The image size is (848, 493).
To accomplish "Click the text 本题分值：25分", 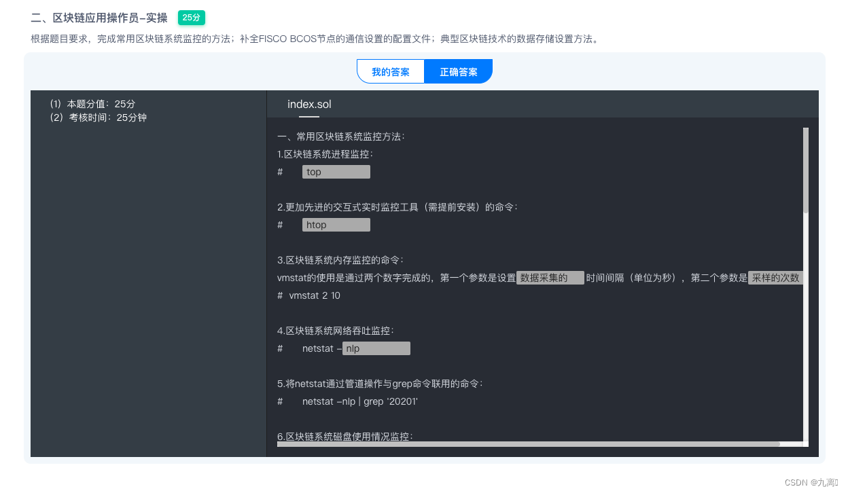I will tap(92, 104).
